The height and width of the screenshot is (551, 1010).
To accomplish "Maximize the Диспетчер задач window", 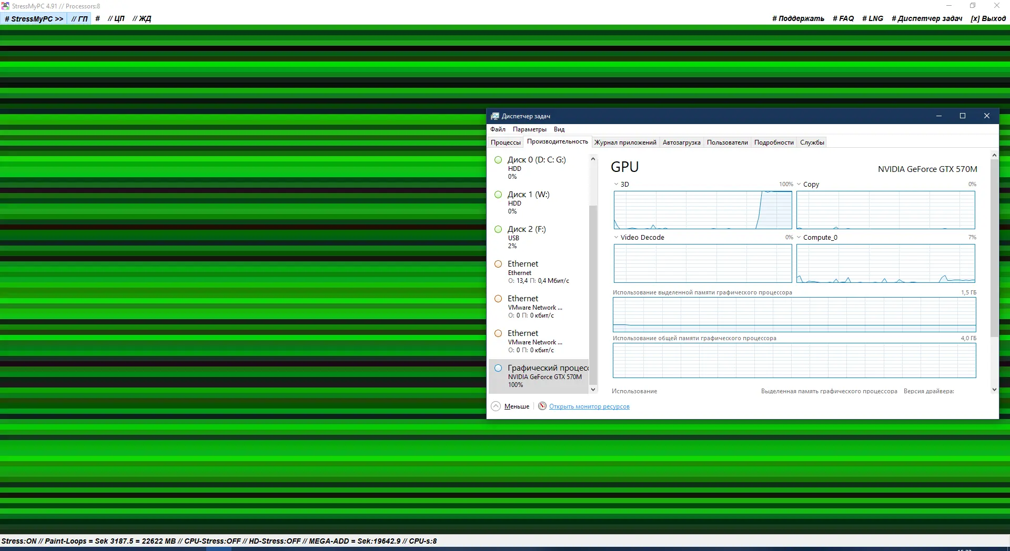I will tap(963, 116).
